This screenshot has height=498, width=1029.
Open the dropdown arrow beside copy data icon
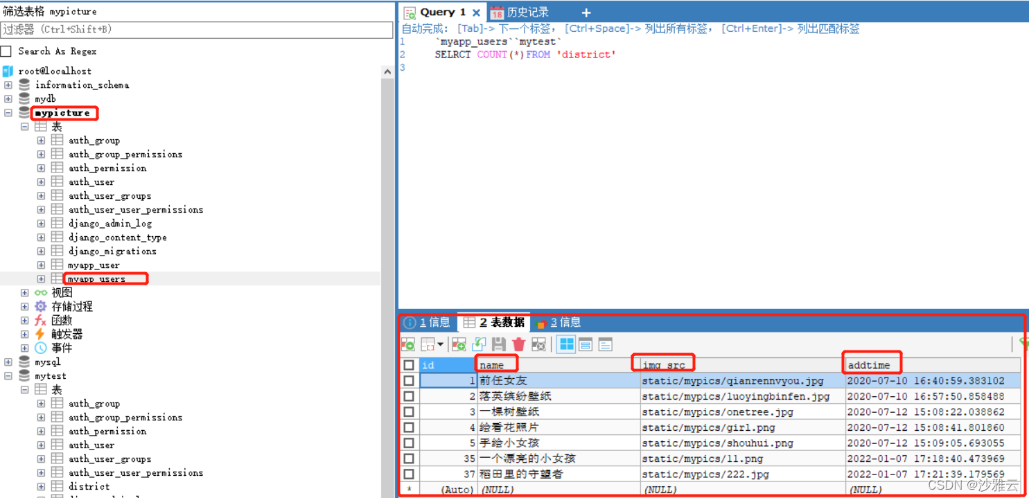(440, 344)
